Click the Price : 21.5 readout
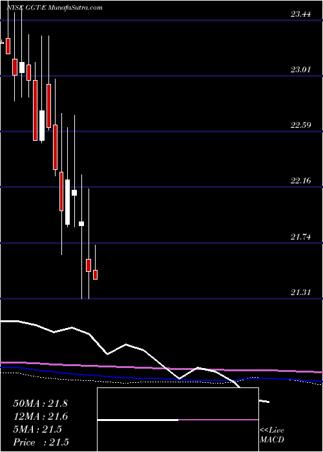Screen dimensions: 323x452 coord(41,442)
